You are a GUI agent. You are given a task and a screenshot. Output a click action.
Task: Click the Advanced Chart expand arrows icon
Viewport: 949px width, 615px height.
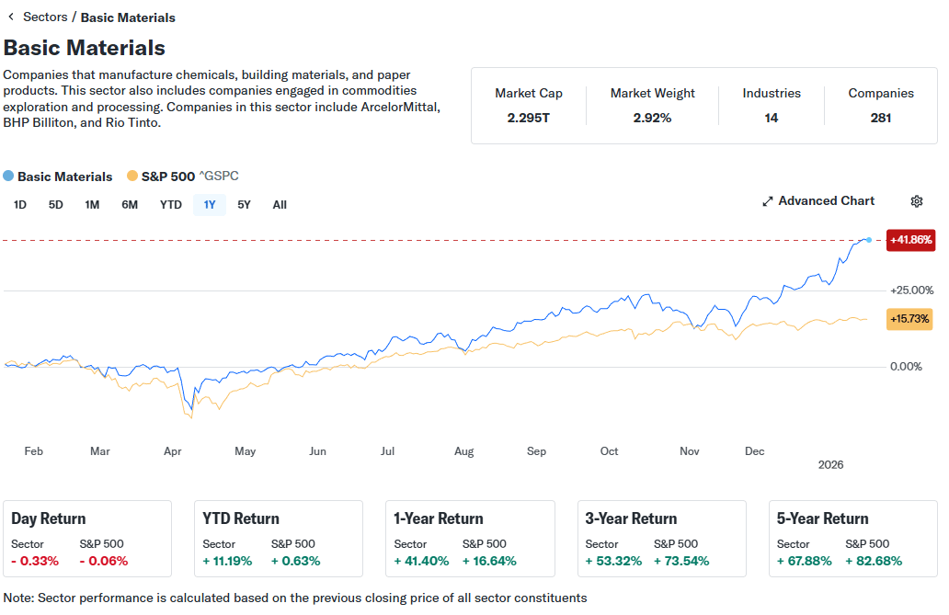[768, 201]
